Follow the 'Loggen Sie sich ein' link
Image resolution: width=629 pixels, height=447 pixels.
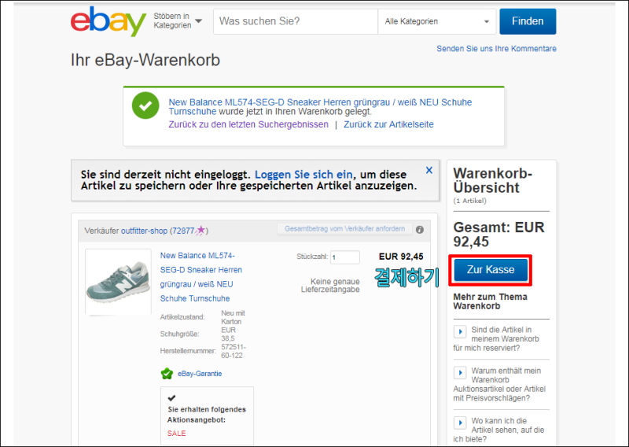[303, 175]
